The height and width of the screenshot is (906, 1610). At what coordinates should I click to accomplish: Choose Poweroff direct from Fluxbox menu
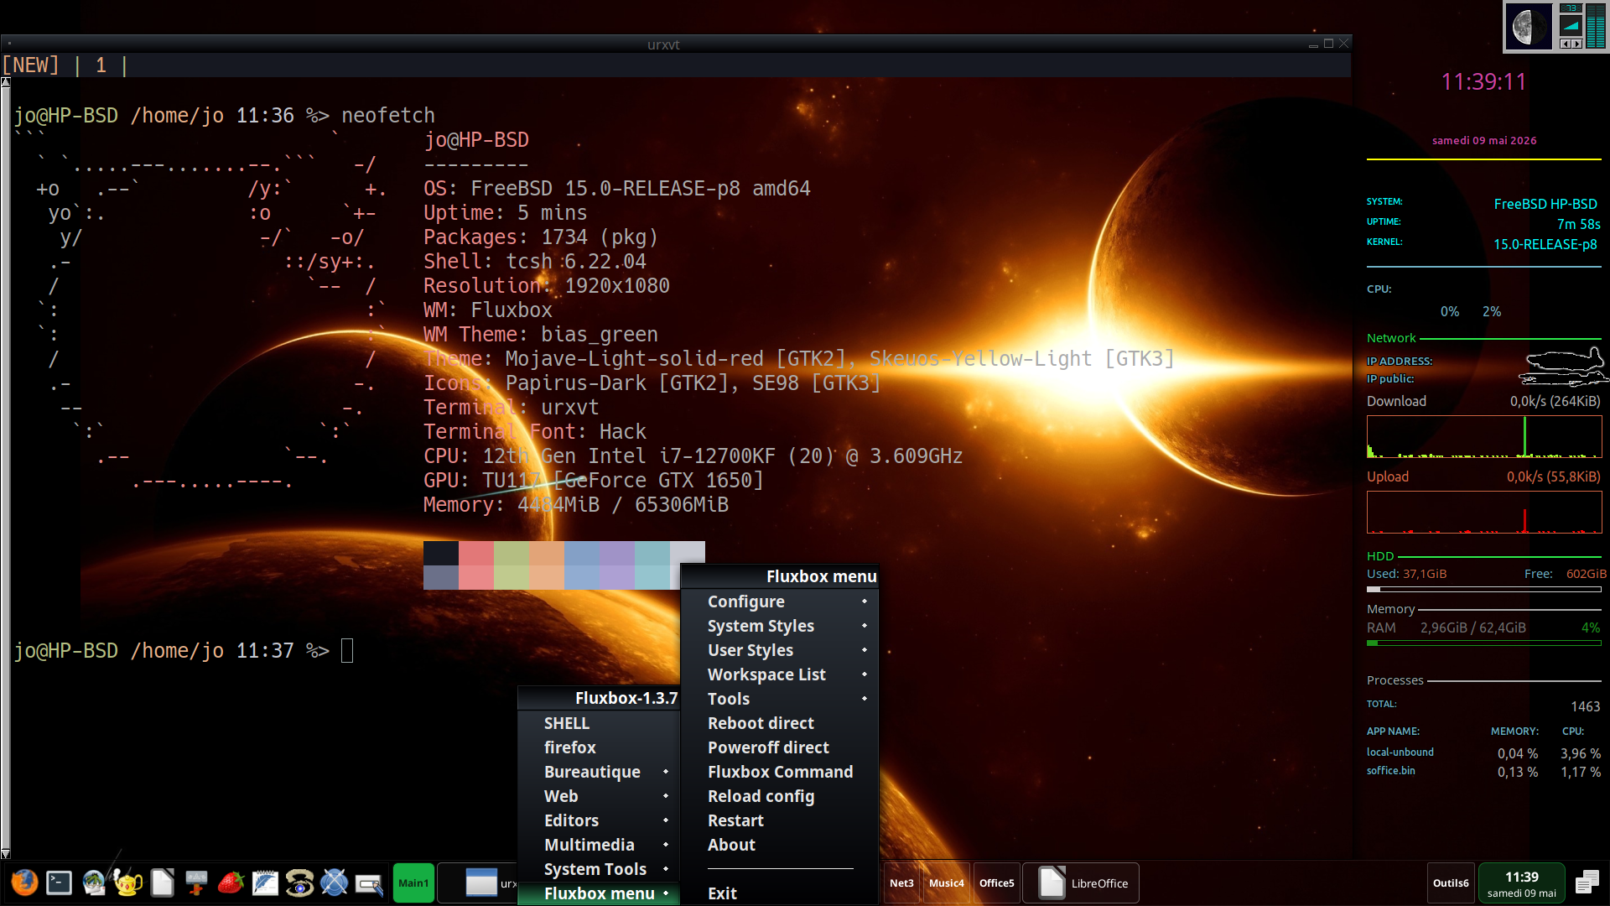tap(780, 747)
